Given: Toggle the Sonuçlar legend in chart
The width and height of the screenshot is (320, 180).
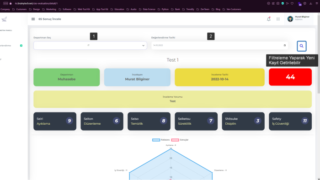Looking at the screenshot, I should [x=180, y=140].
